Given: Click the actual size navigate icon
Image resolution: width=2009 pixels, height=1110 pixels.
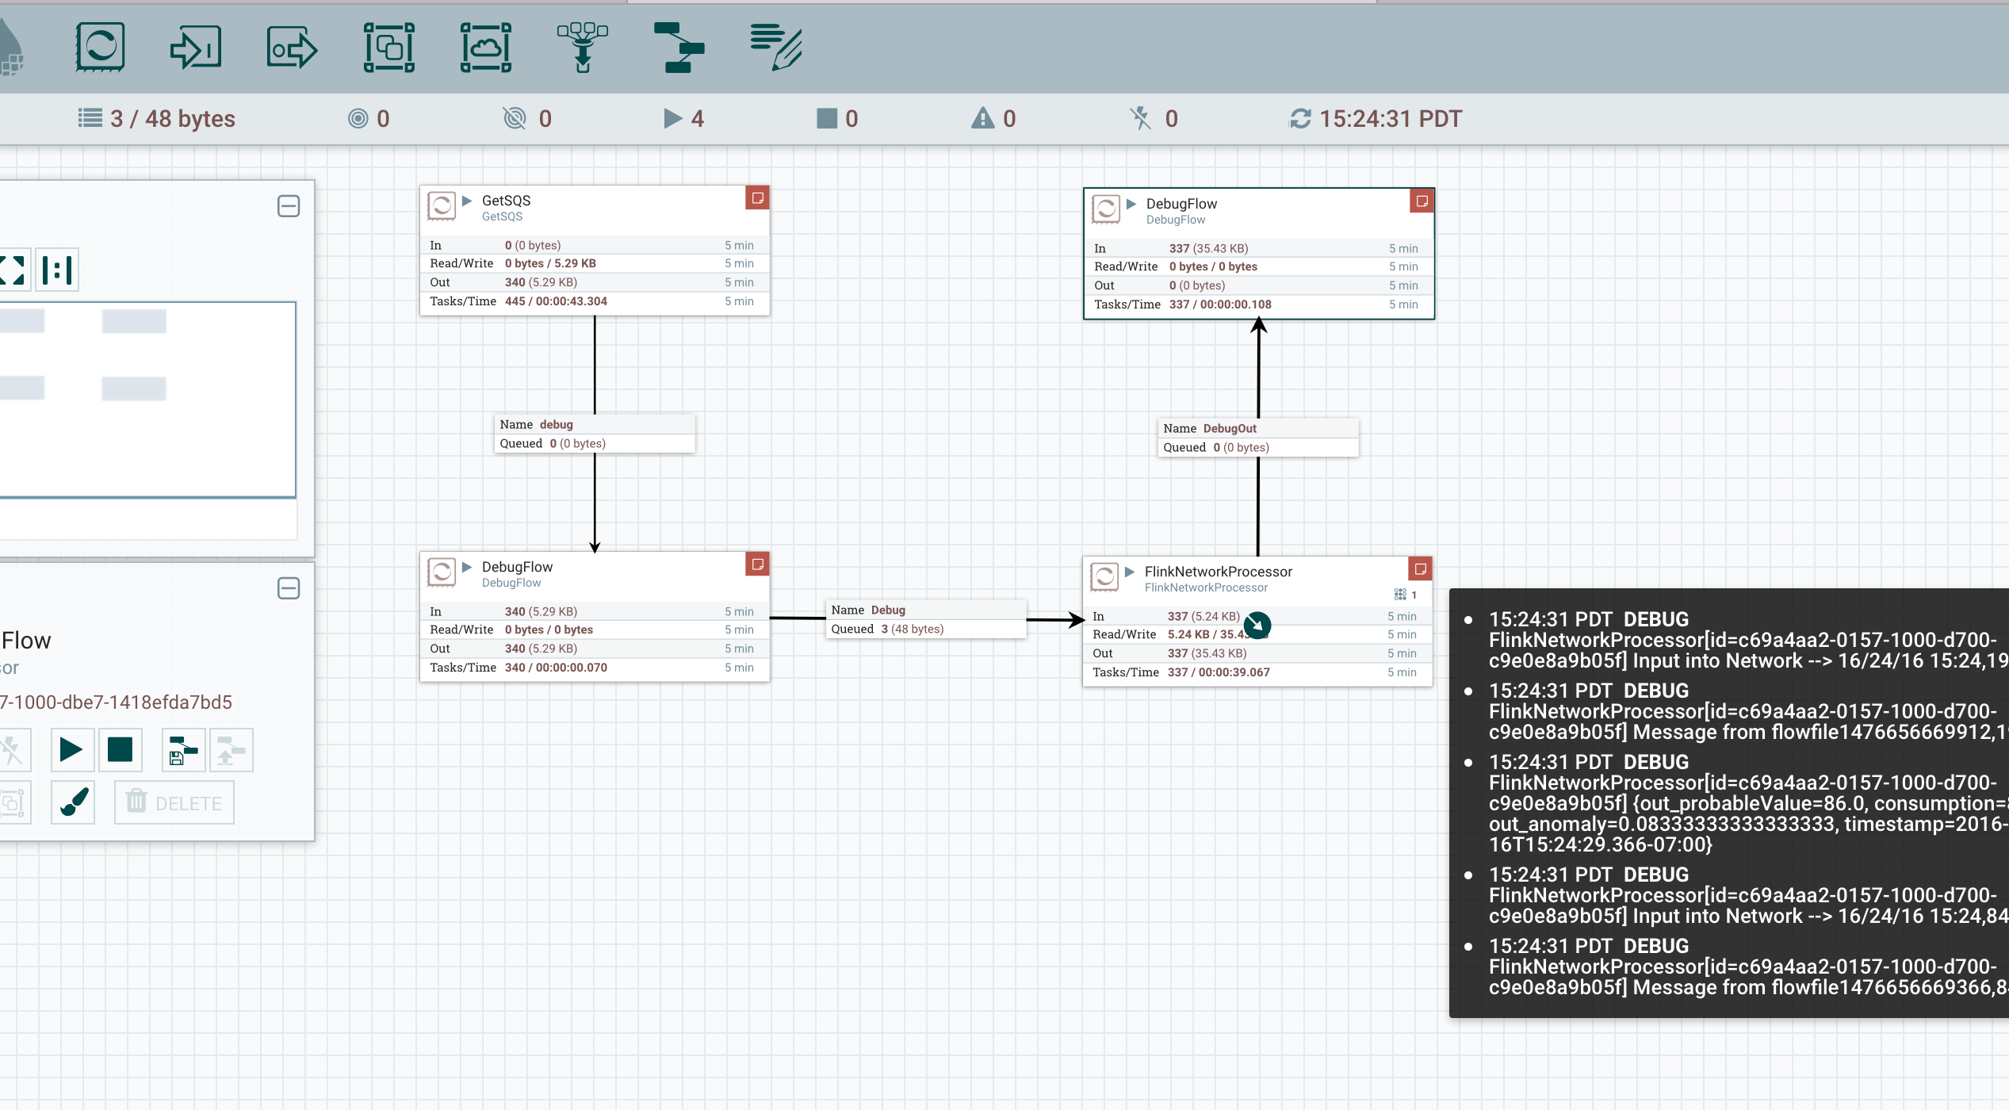Looking at the screenshot, I should coord(57,270).
